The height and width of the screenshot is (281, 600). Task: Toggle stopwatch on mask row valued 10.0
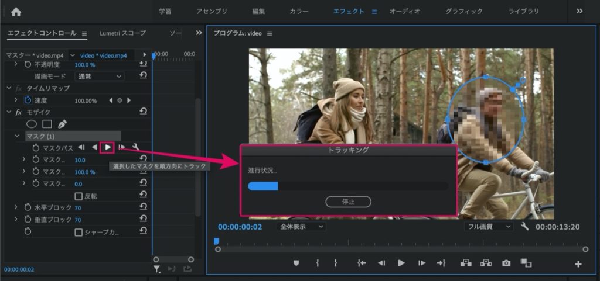click(36, 159)
